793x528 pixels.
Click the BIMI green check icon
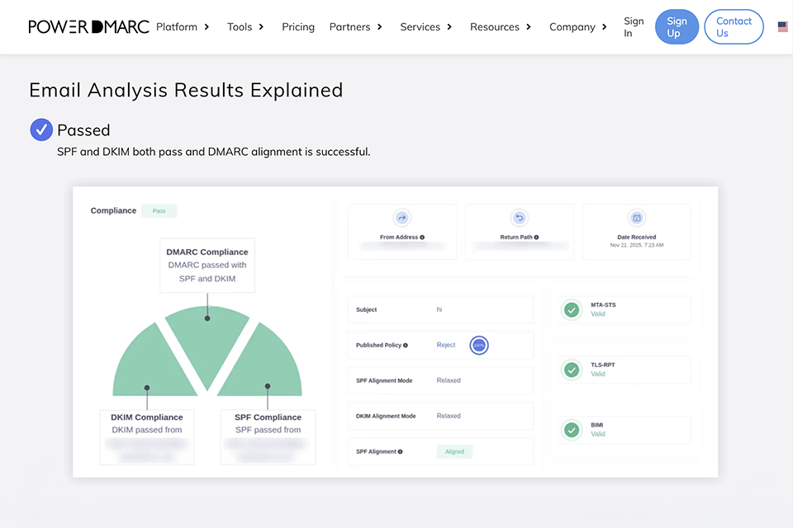(572, 430)
